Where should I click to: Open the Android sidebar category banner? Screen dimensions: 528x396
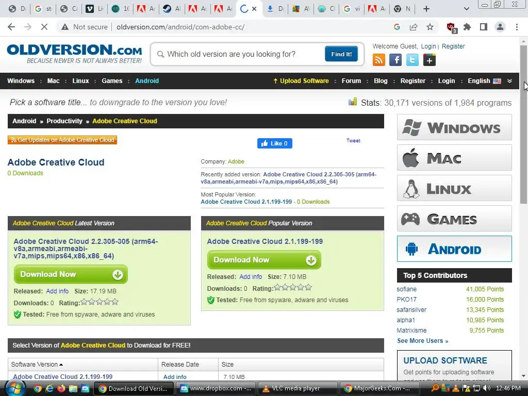coord(454,249)
